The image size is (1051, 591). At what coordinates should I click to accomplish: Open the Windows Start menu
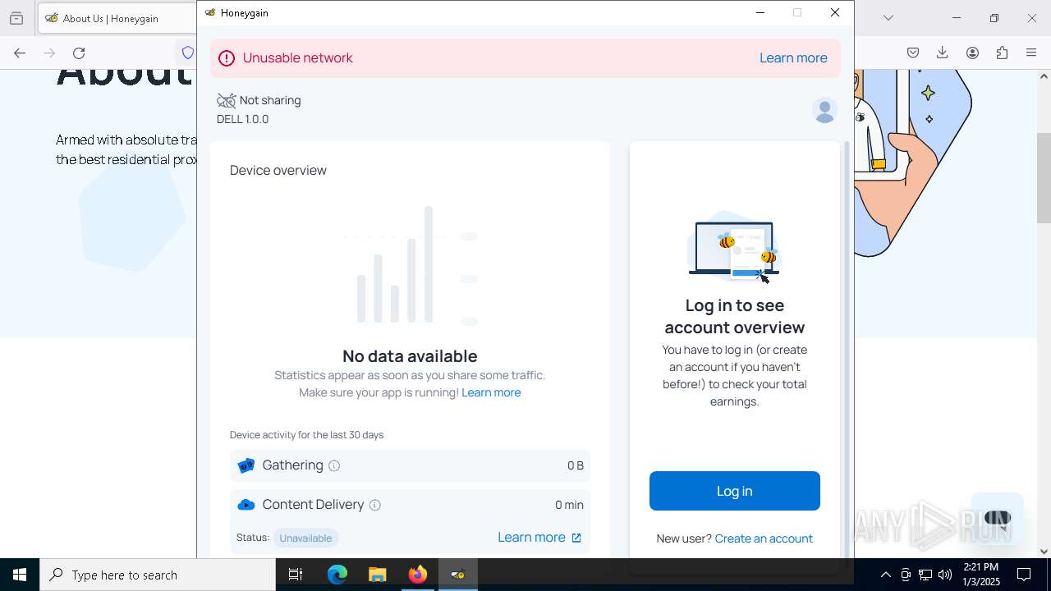point(20,575)
